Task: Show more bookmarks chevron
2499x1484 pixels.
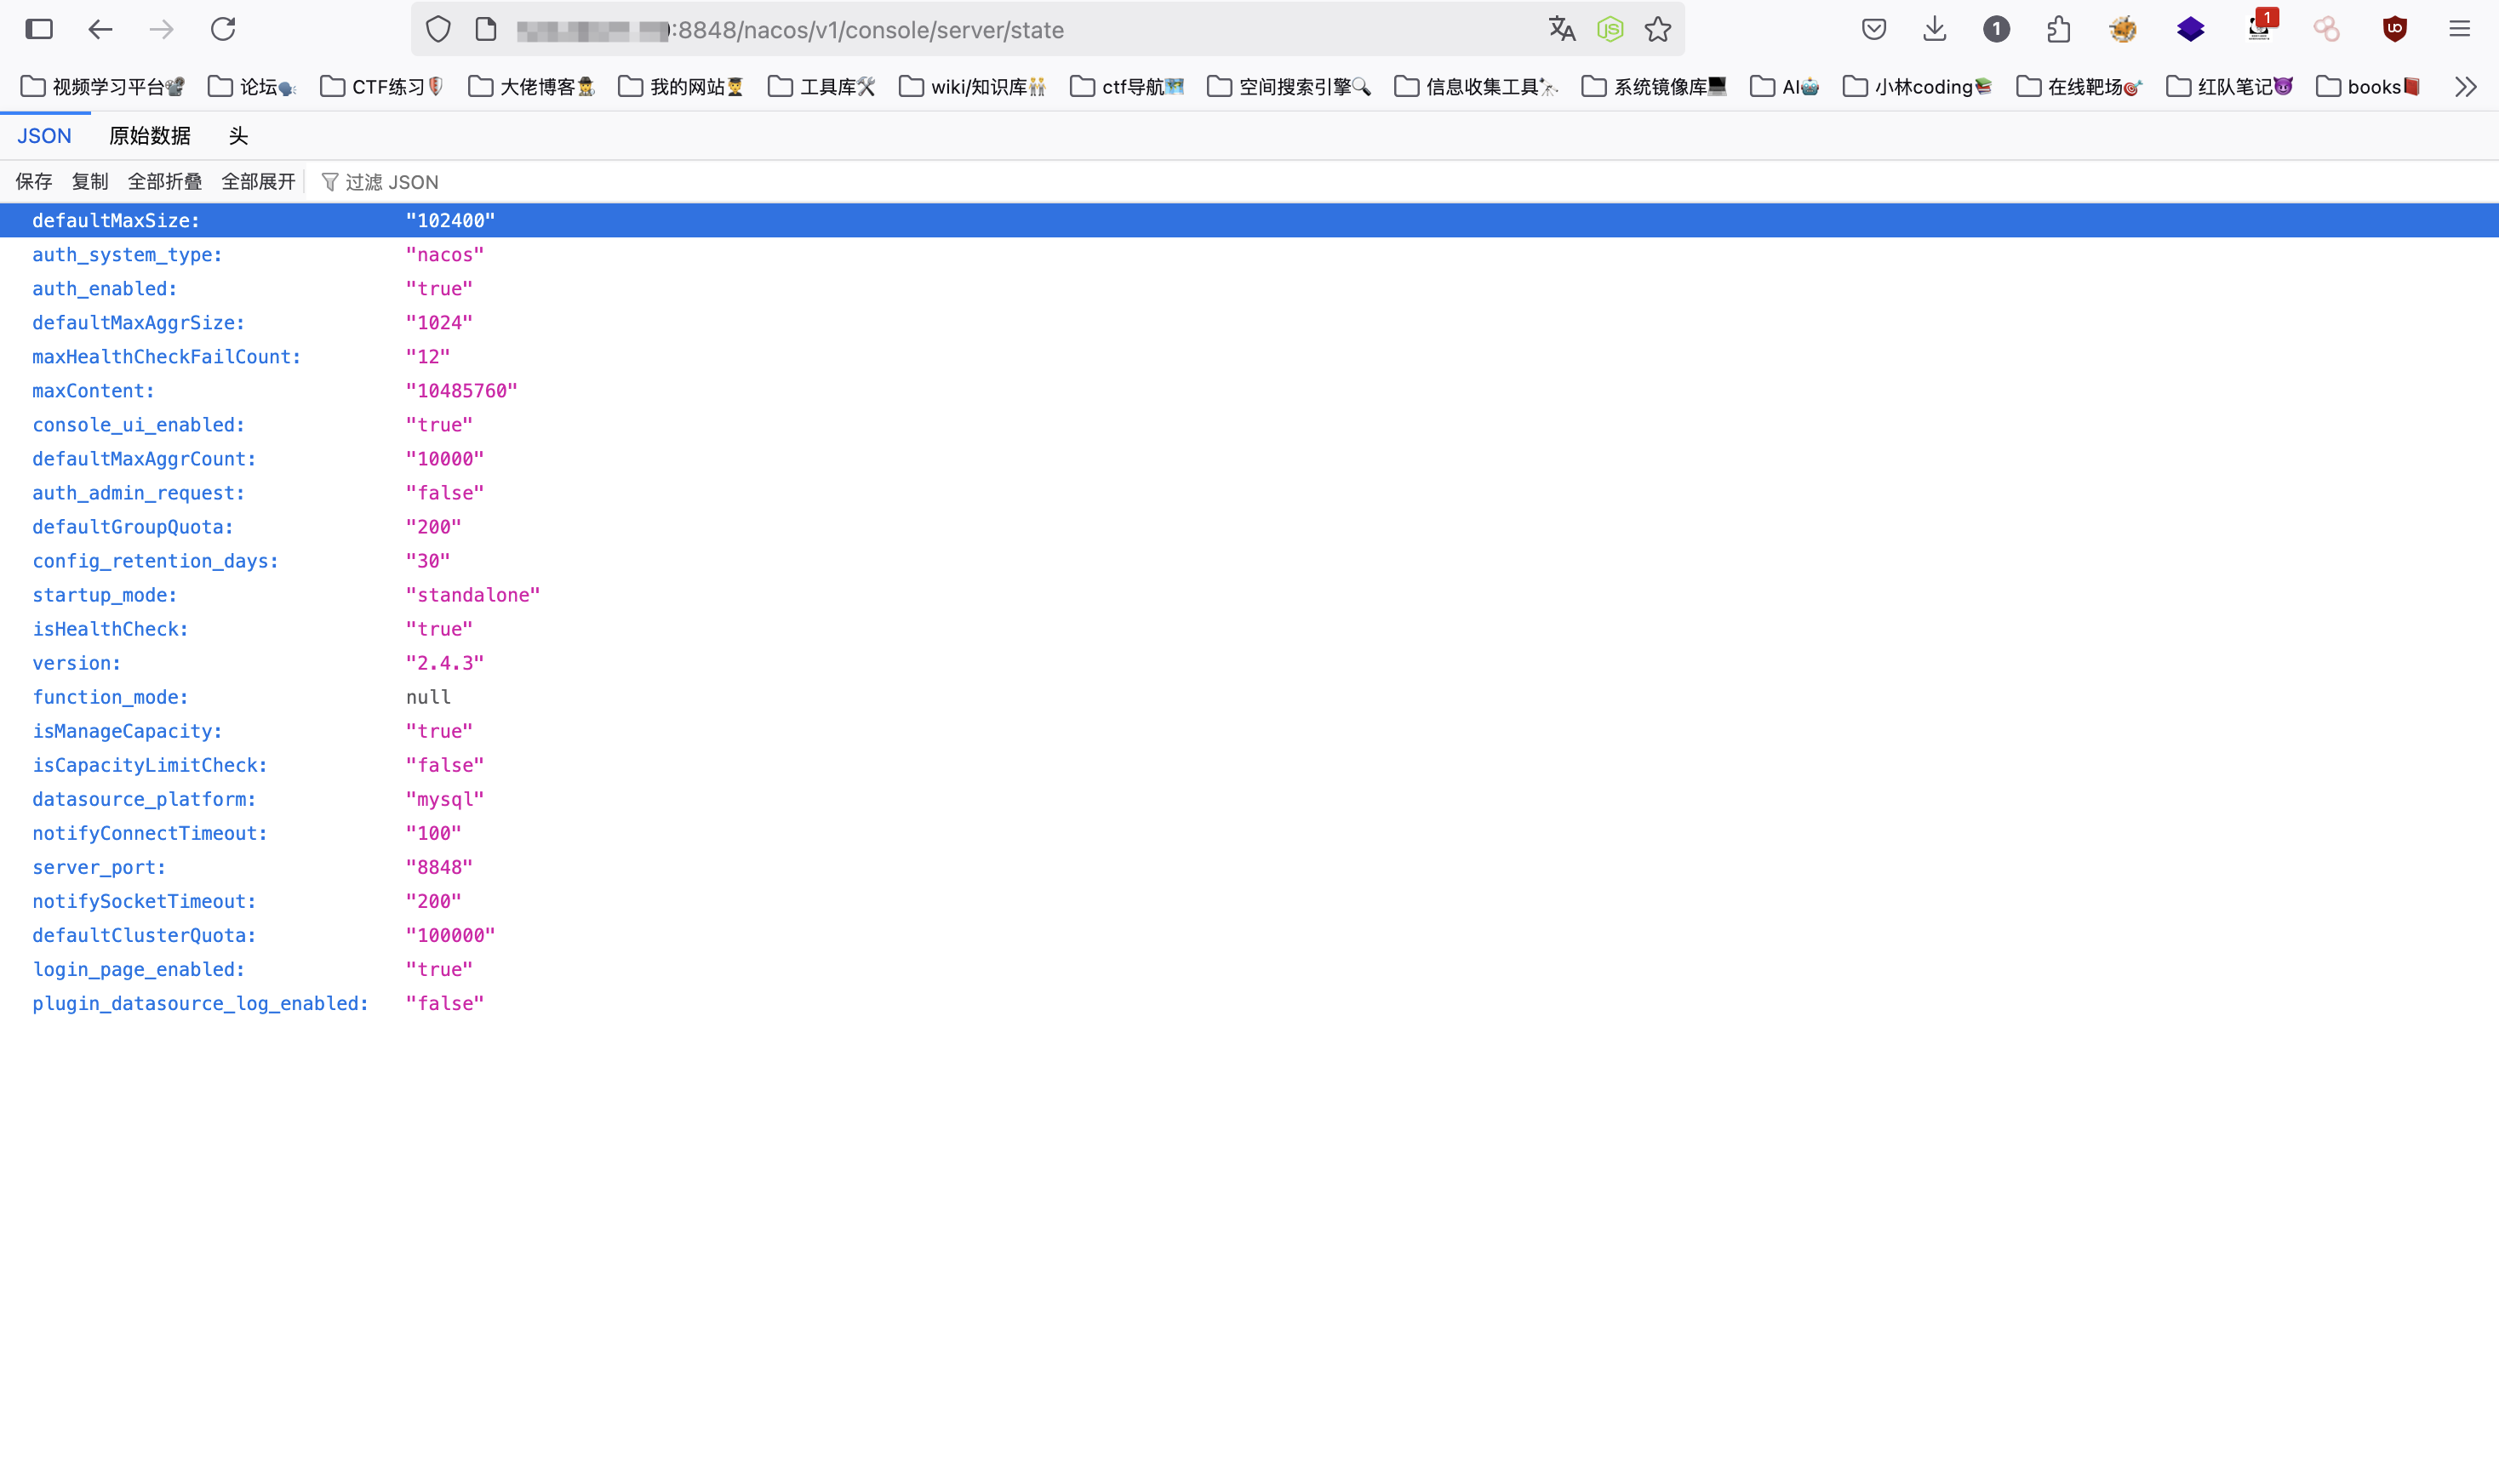Action: [x=2465, y=87]
